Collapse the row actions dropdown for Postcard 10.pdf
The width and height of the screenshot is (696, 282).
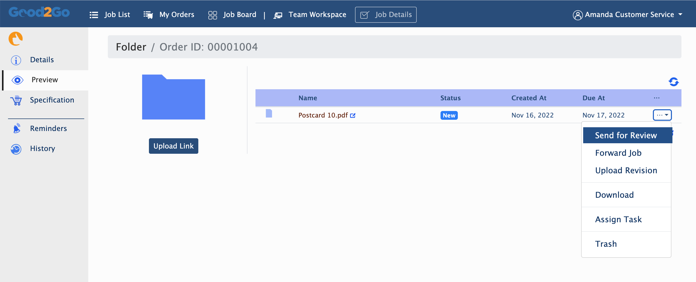click(662, 115)
